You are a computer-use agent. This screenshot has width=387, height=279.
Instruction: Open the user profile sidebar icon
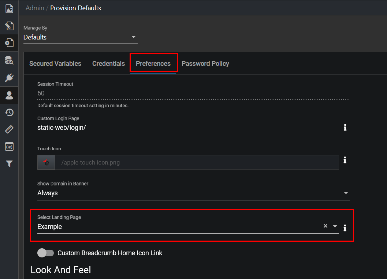click(9, 95)
